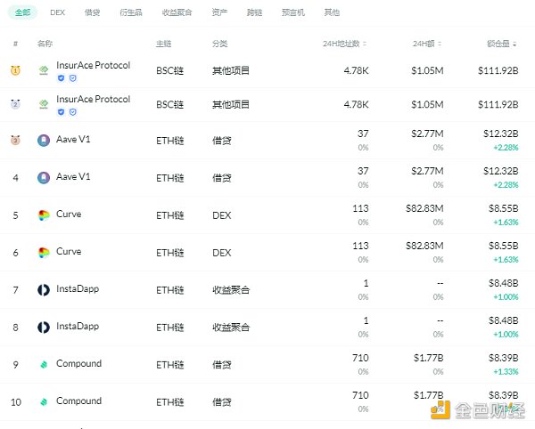Click the Compound logo in row 10
535x429 pixels.
point(44,401)
